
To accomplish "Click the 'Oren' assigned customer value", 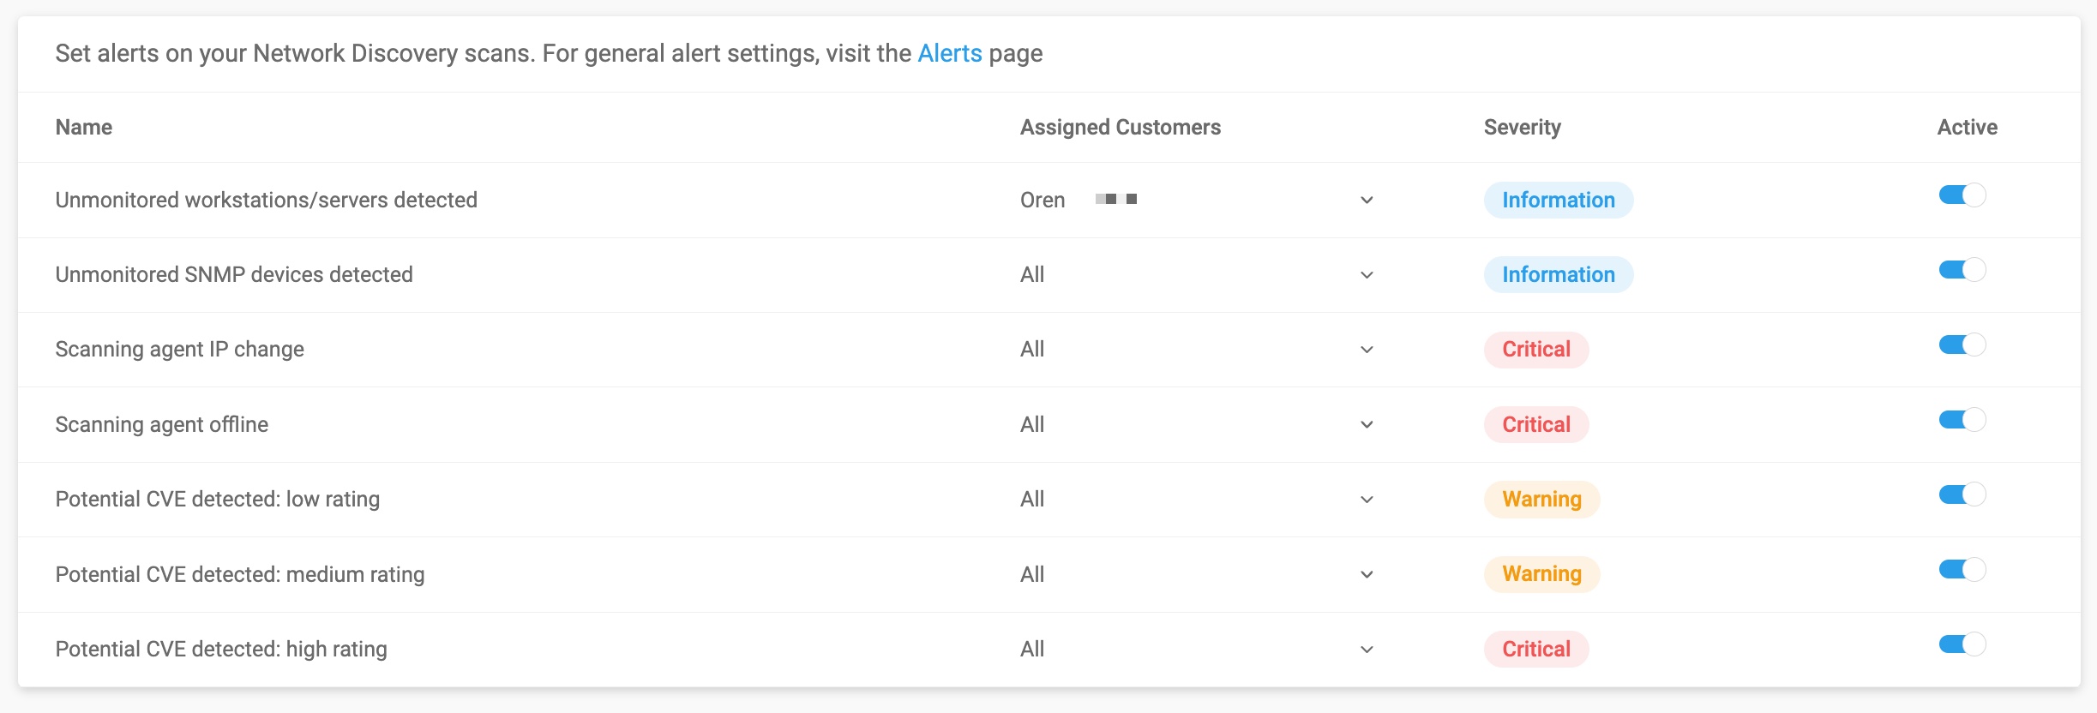I will (x=1042, y=200).
